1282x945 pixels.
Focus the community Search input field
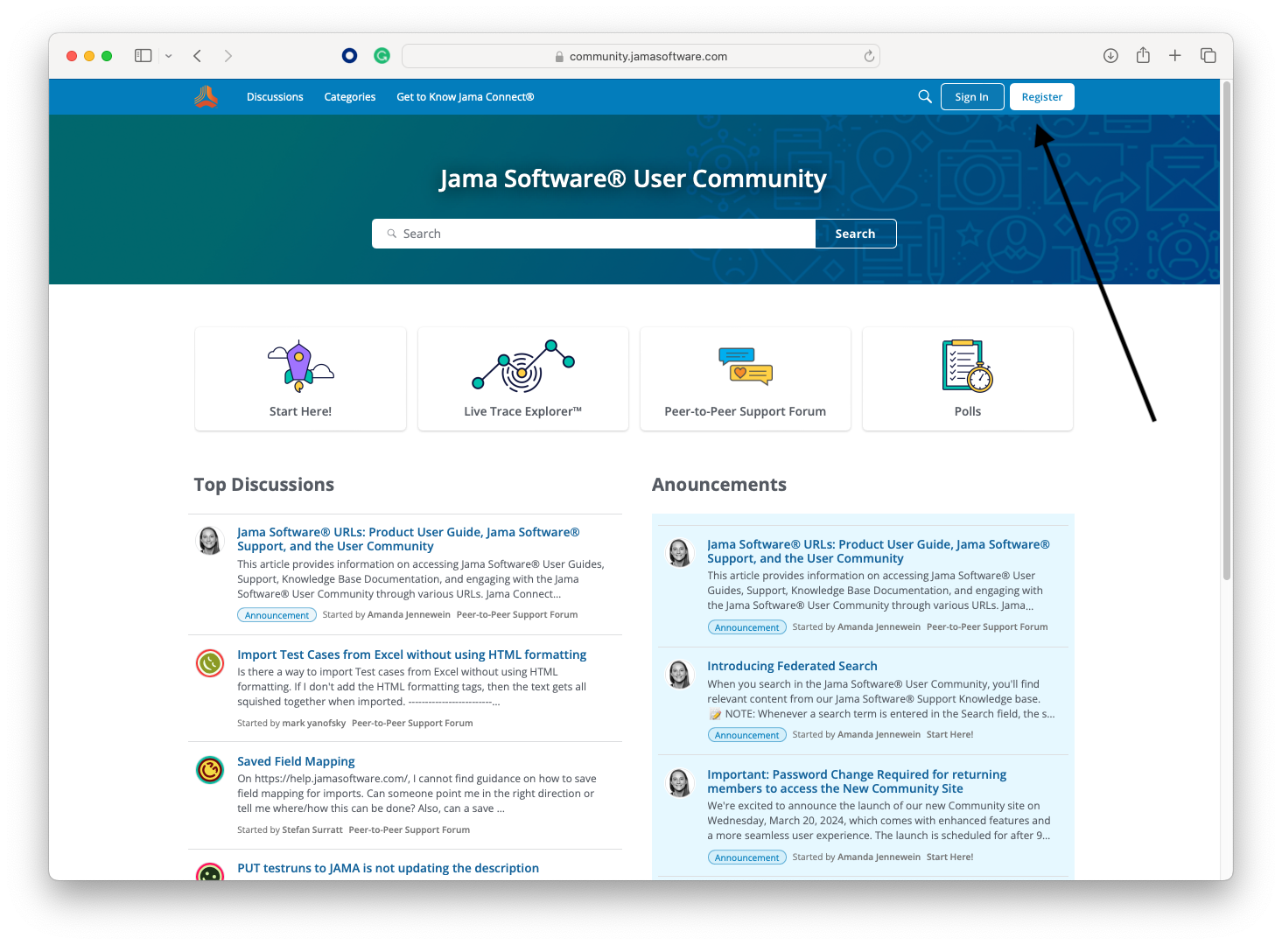coord(593,234)
